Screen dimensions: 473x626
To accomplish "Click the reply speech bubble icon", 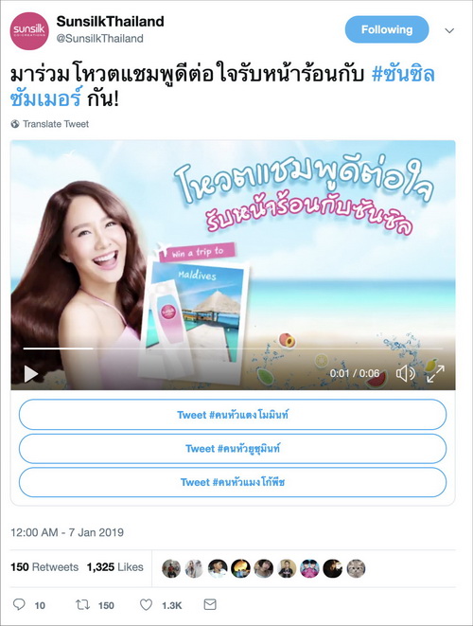I will [19, 604].
